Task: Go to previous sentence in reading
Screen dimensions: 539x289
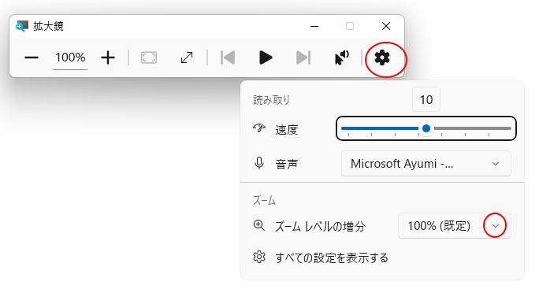Action: [x=228, y=57]
